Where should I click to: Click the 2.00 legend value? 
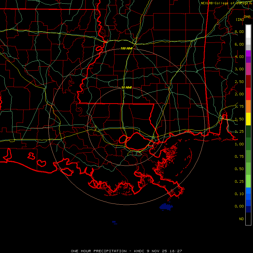point(239,94)
